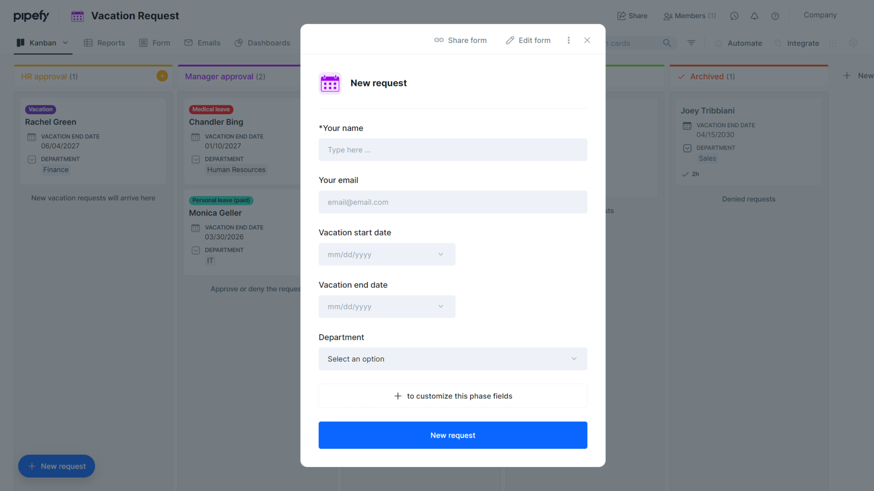Open the filter icon next to search

(691, 43)
